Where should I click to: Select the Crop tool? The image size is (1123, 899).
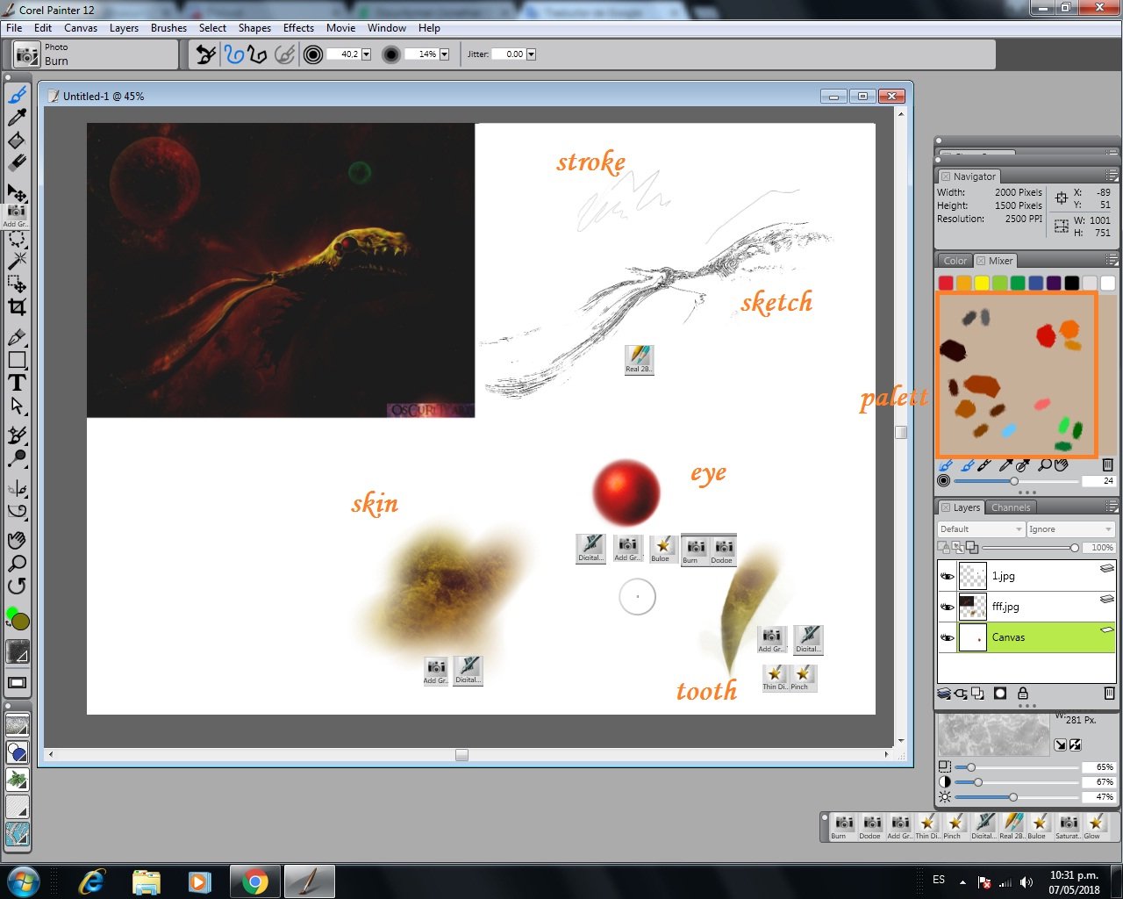(17, 306)
